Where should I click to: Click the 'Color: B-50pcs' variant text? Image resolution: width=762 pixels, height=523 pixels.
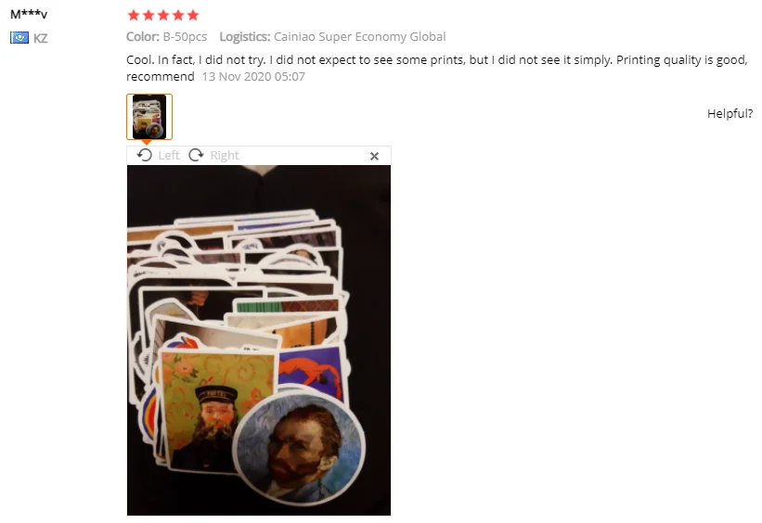pos(167,37)
